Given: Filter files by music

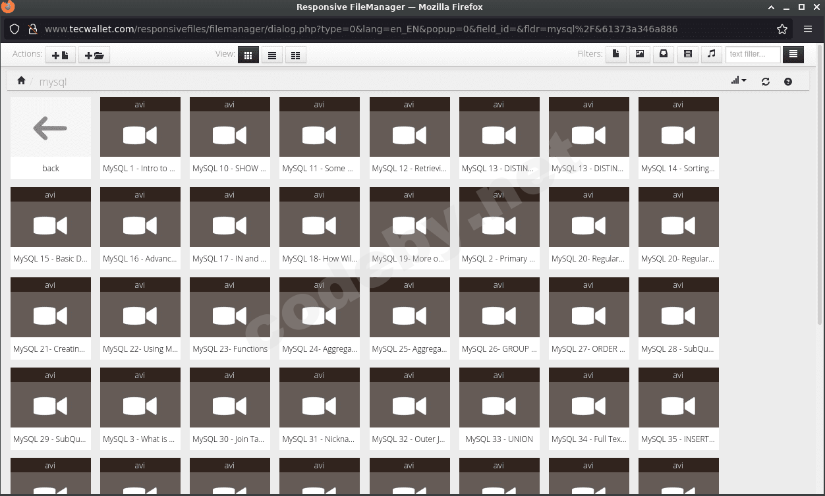Looking at the screenshot, I should (x=712, y=55).
